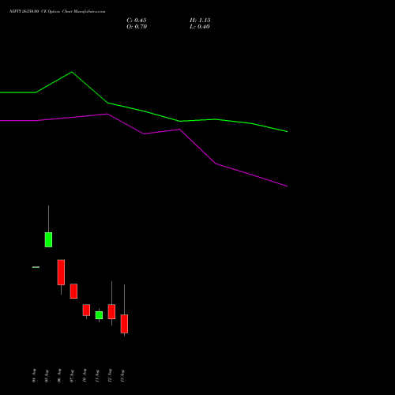Screen dimensions: 395x395
Task: Click the '10 Aug' date label on the axis
Action: click(x=85, y=375)
